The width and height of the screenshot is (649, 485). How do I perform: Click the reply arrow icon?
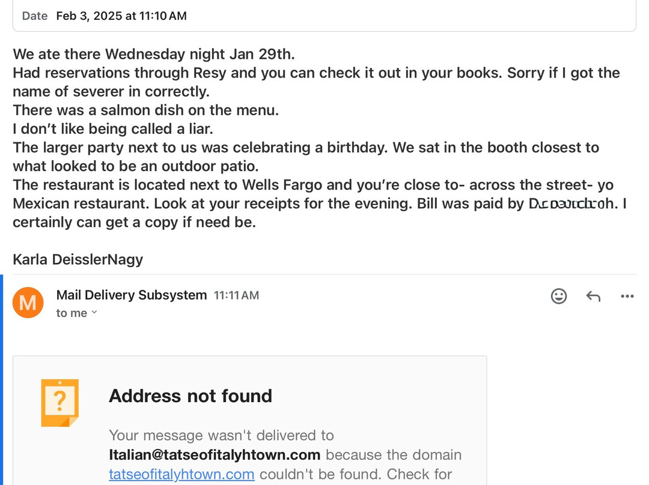tap(593, 296)
